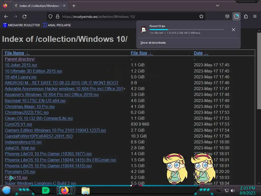Image resolution: width=261 pixels, height=196 pixels.
Task: Open Firefox application hamburger menu
Action: coord(255,16)
